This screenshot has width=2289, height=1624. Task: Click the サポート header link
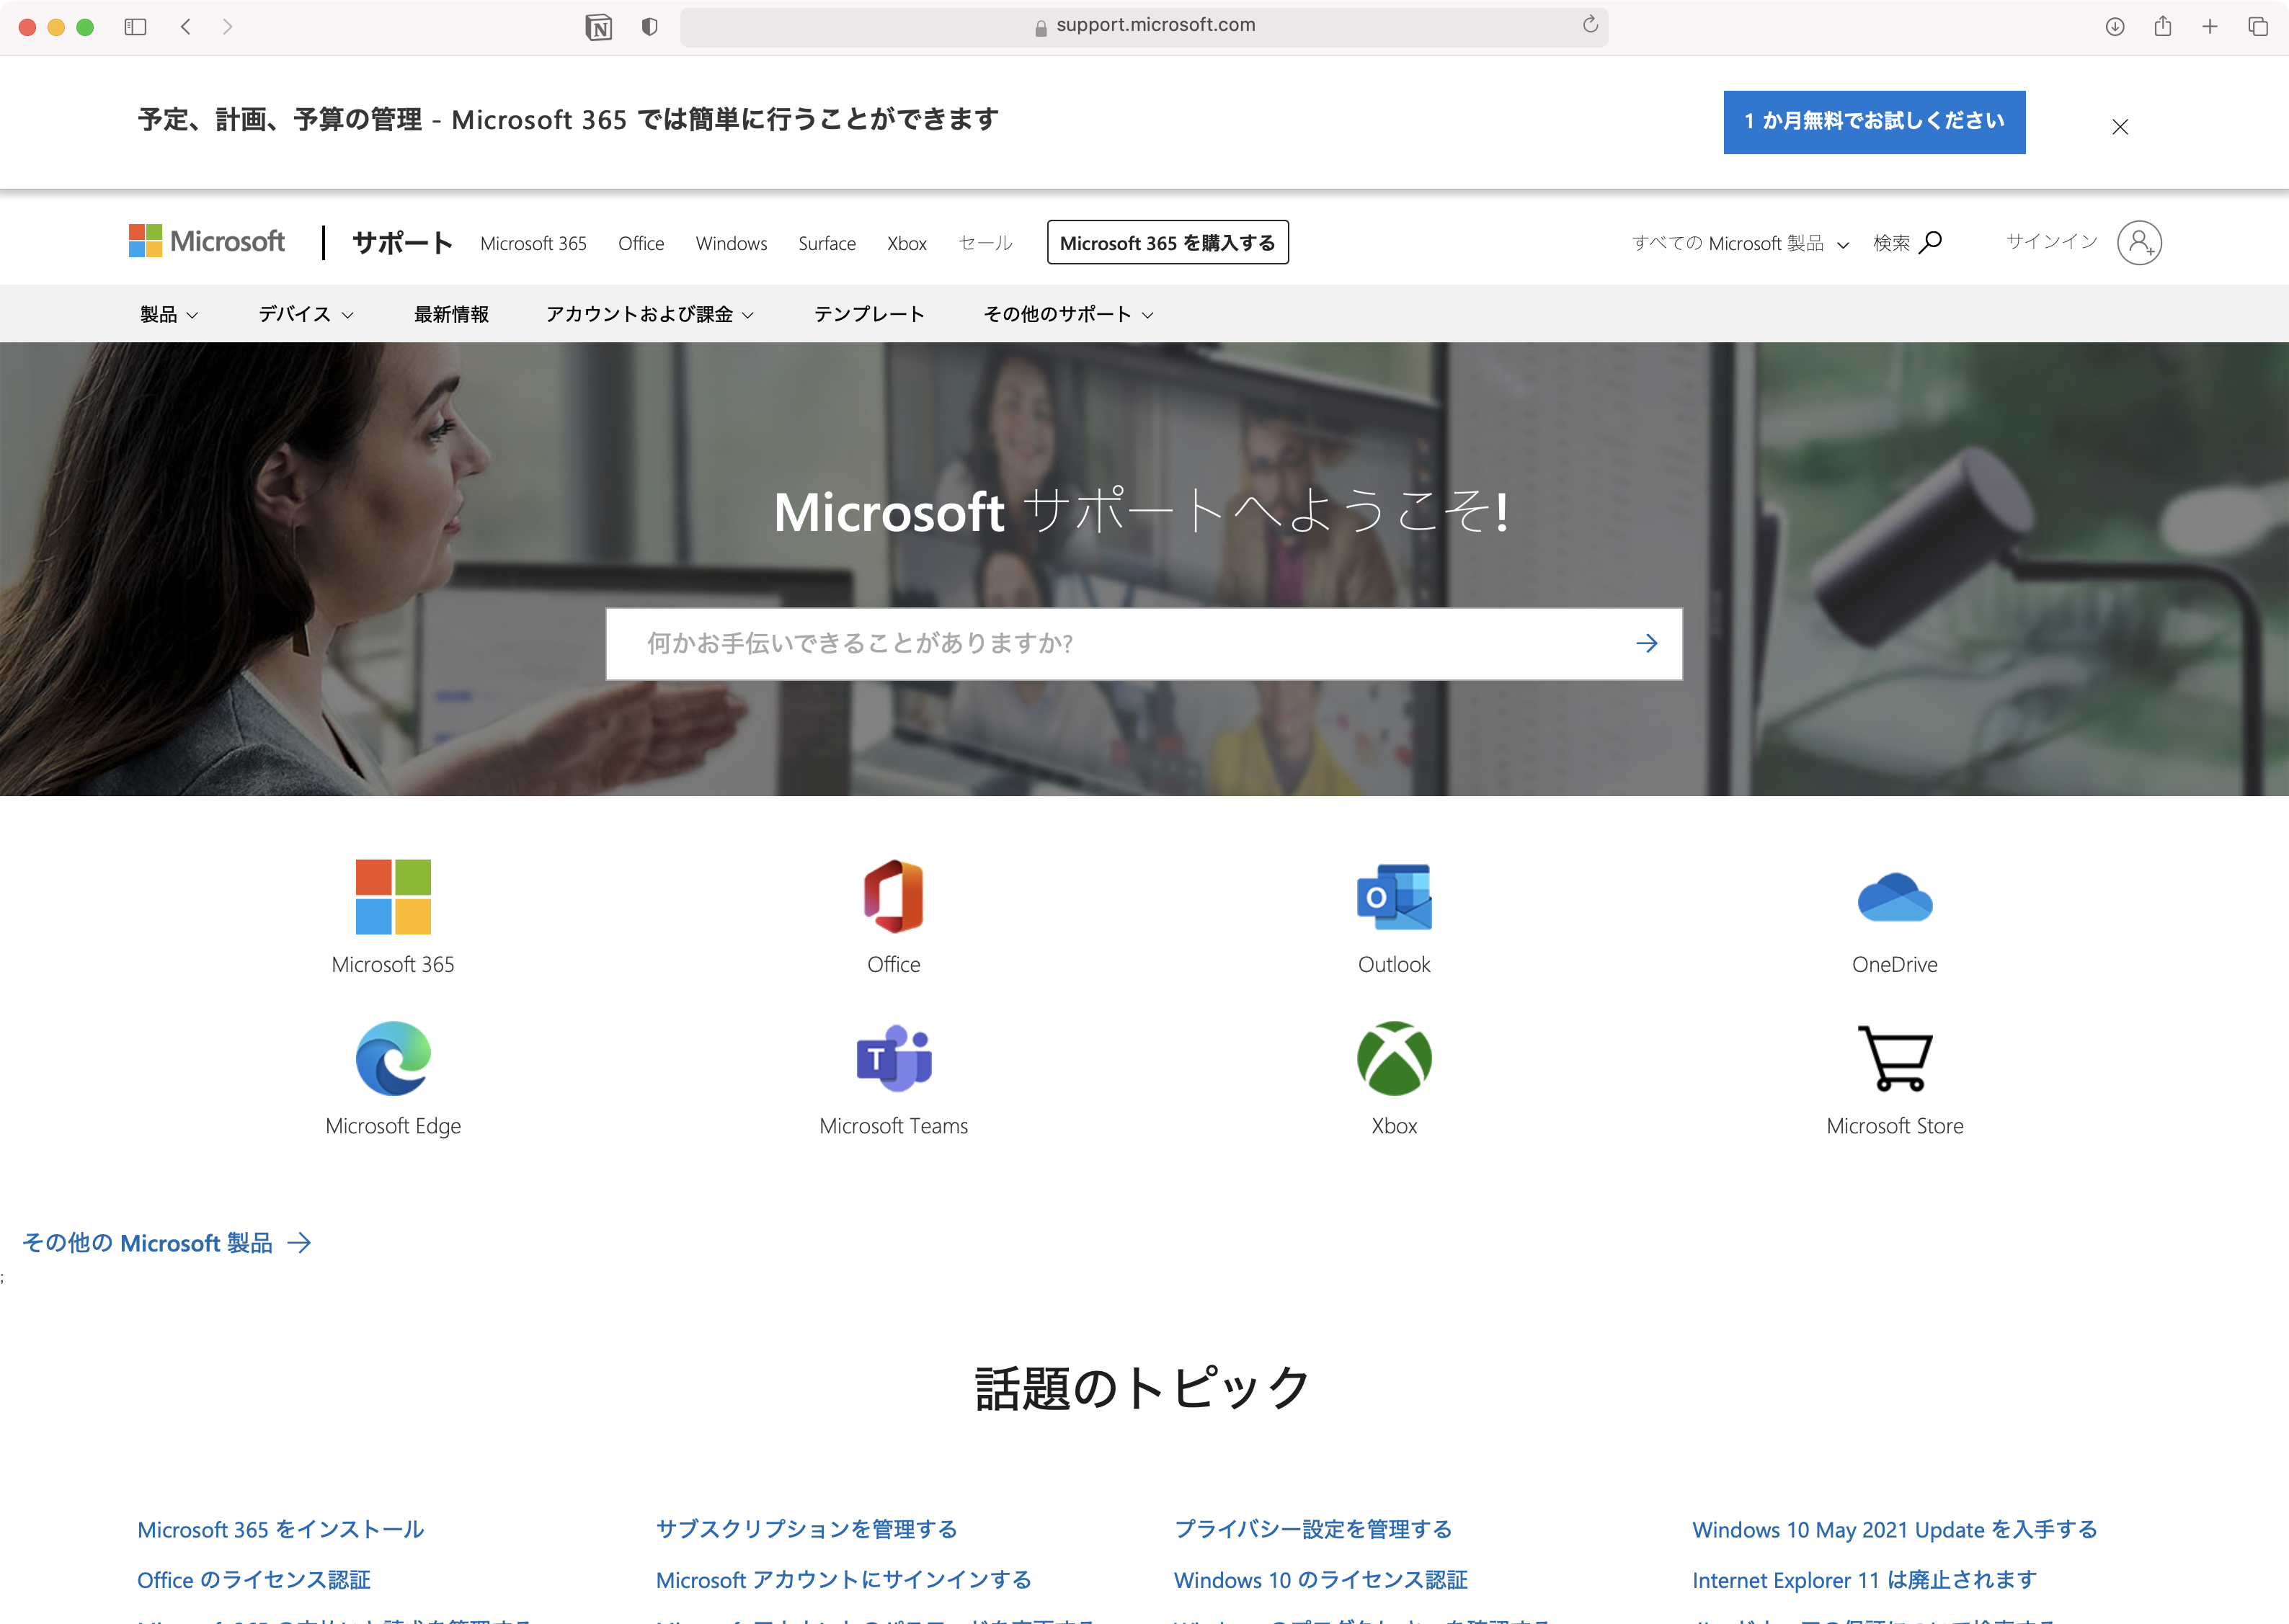(x=402, y=242)
